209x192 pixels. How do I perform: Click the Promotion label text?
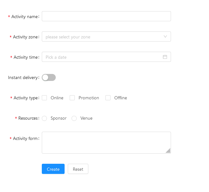tap(89, 98)
